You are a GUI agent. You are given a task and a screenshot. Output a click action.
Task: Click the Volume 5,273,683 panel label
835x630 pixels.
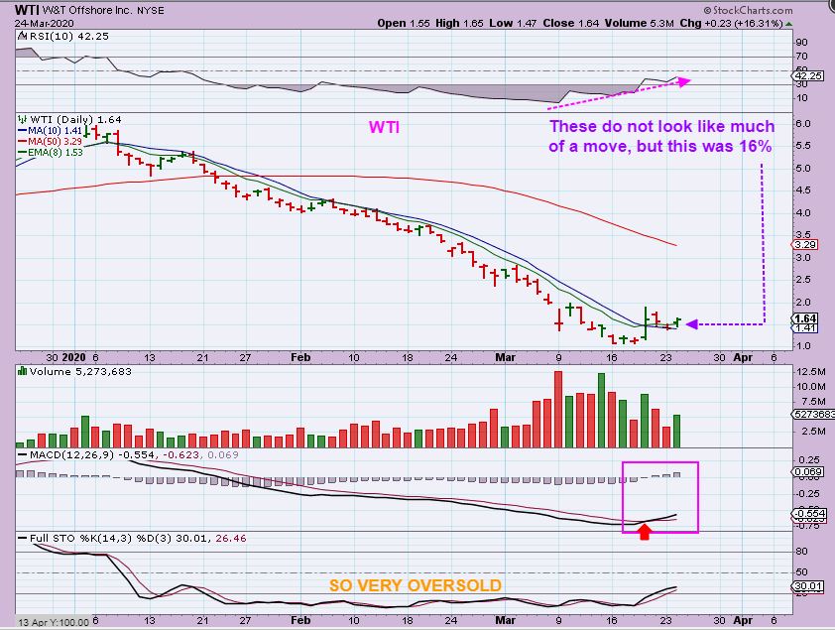[80, 371]
